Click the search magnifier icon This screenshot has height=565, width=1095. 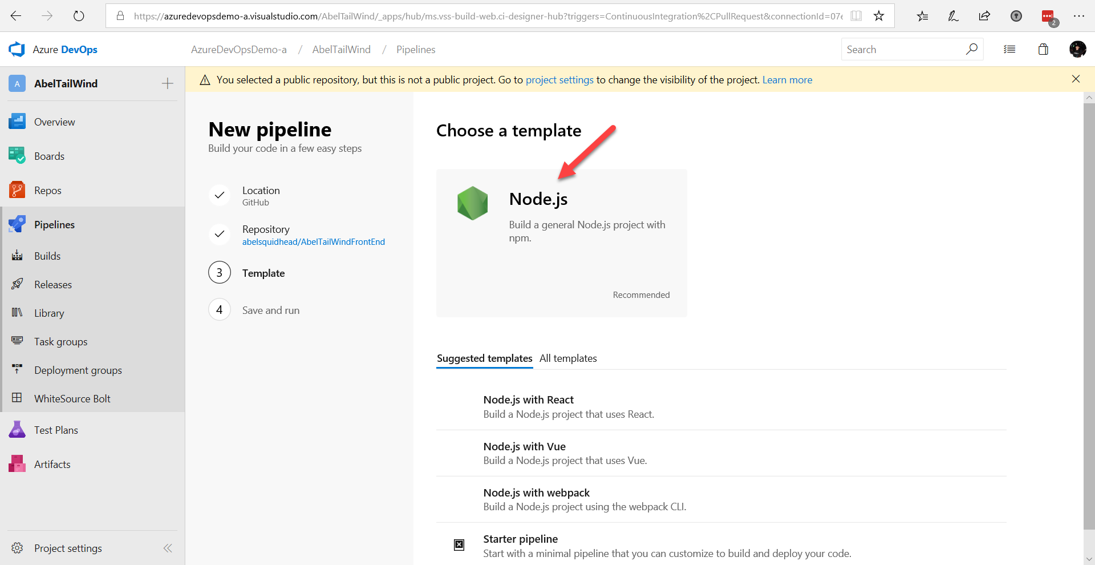pos(972,49)
